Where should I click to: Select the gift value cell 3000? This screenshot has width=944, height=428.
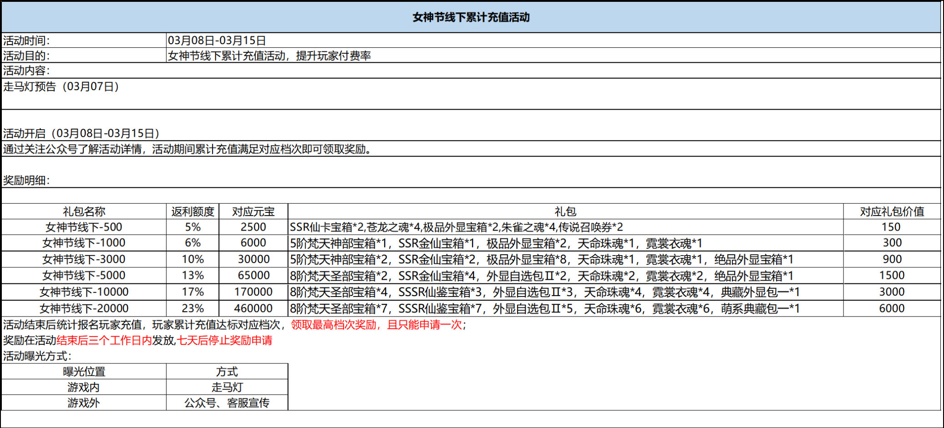[x=892, y=292]
